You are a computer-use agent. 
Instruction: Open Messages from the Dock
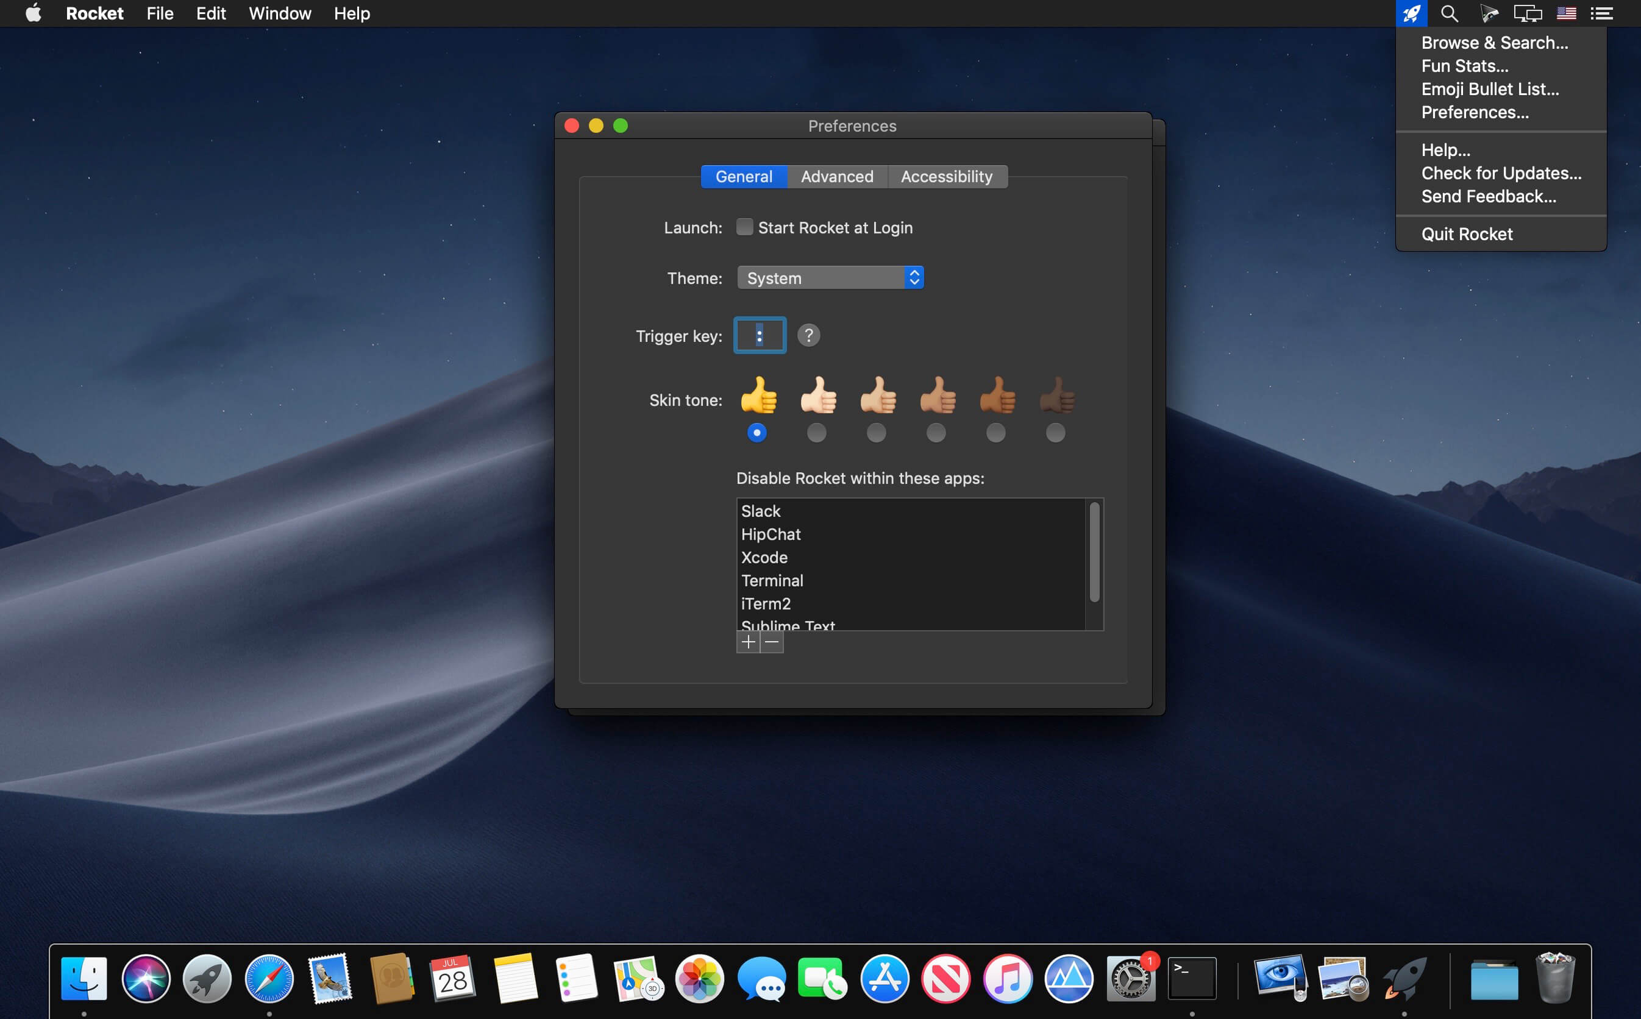coord(761,979)
